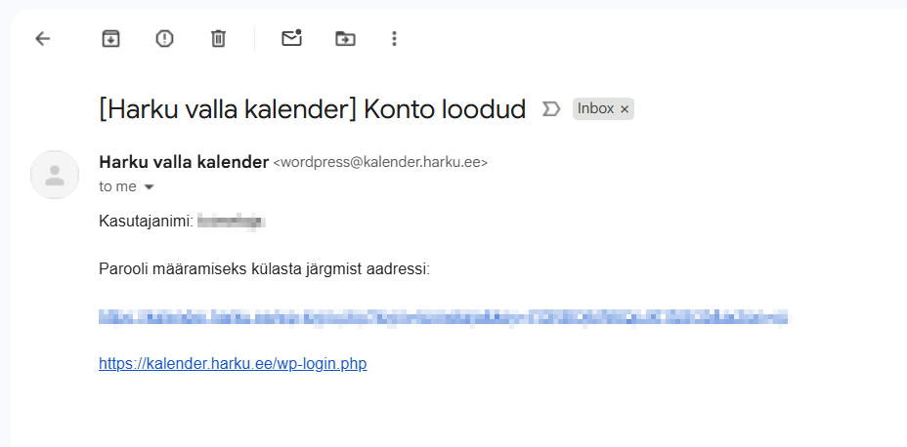Open the More options three-dot menu
The width and height of the screenshot is (907, 447).
click(394, 39)
